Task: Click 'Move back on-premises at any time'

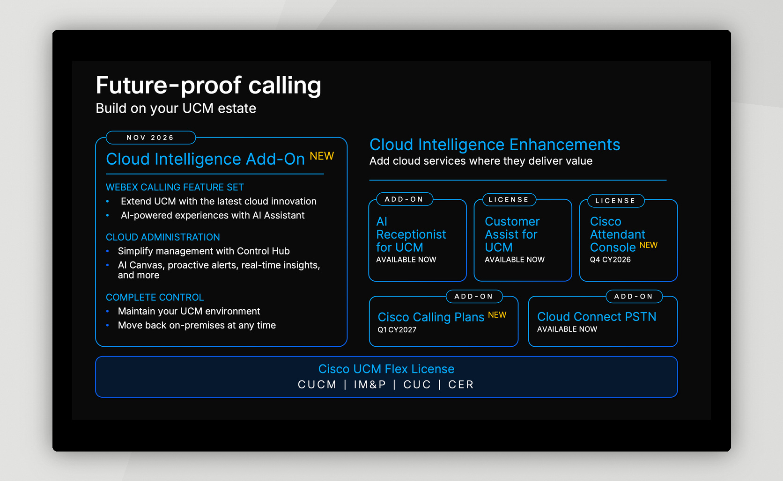Action: tap(197, 326)
